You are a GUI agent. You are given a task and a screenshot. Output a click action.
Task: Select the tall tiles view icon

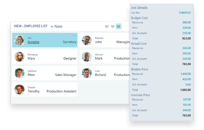pos(113,26)
